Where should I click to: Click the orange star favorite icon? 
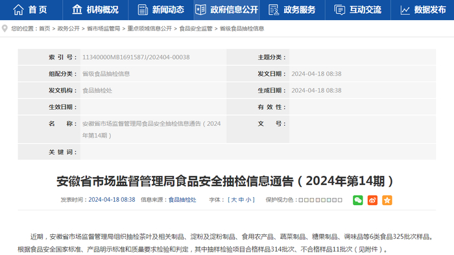(x=387, y=200)
